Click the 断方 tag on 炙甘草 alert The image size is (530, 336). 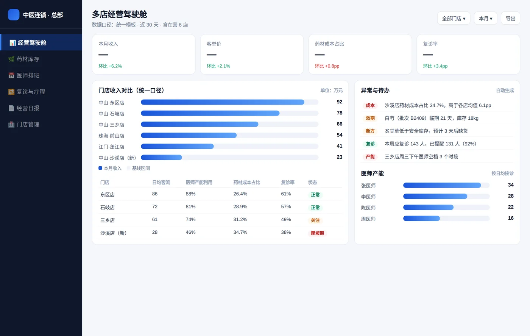pyautogui.click(x=370, y=131)
